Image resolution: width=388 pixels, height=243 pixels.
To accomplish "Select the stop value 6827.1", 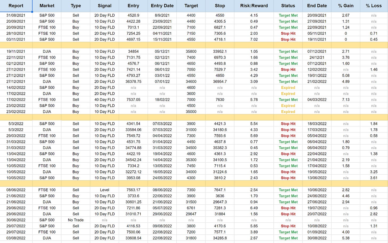I will 220,27.
